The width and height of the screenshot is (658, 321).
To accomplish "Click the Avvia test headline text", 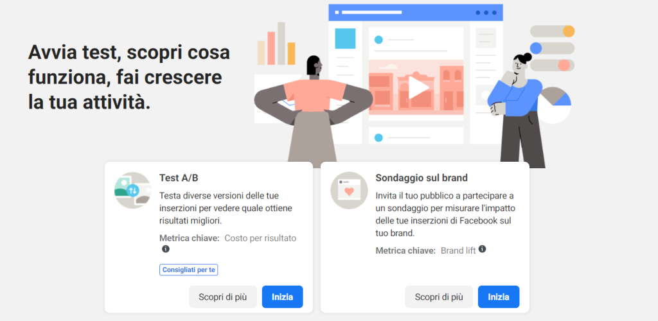I will point(129,78).
